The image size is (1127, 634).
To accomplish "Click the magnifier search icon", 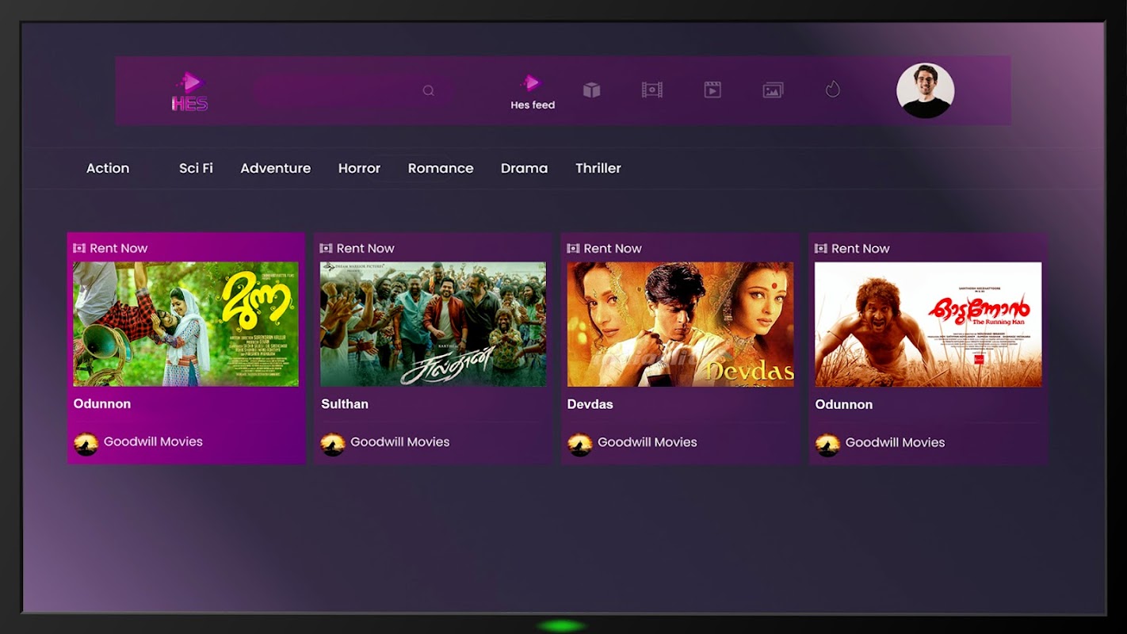I will click(x=429, y=90).
